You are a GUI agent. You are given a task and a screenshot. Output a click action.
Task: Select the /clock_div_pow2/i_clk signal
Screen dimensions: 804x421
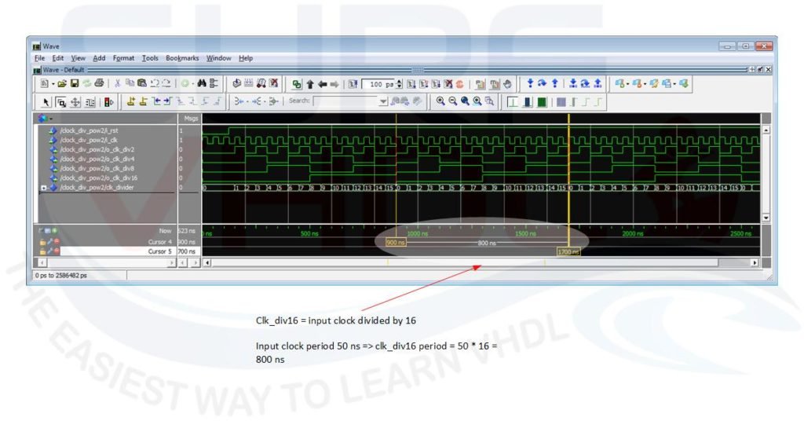[89, 140]
